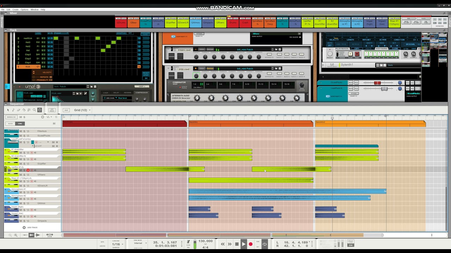Open the Create menu
Screen dimensions: 451x253
(16, 9)
